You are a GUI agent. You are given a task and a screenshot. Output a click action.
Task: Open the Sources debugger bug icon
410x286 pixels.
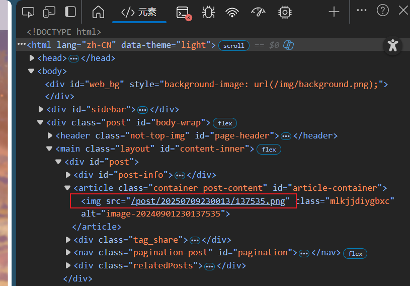click(208, 12)
